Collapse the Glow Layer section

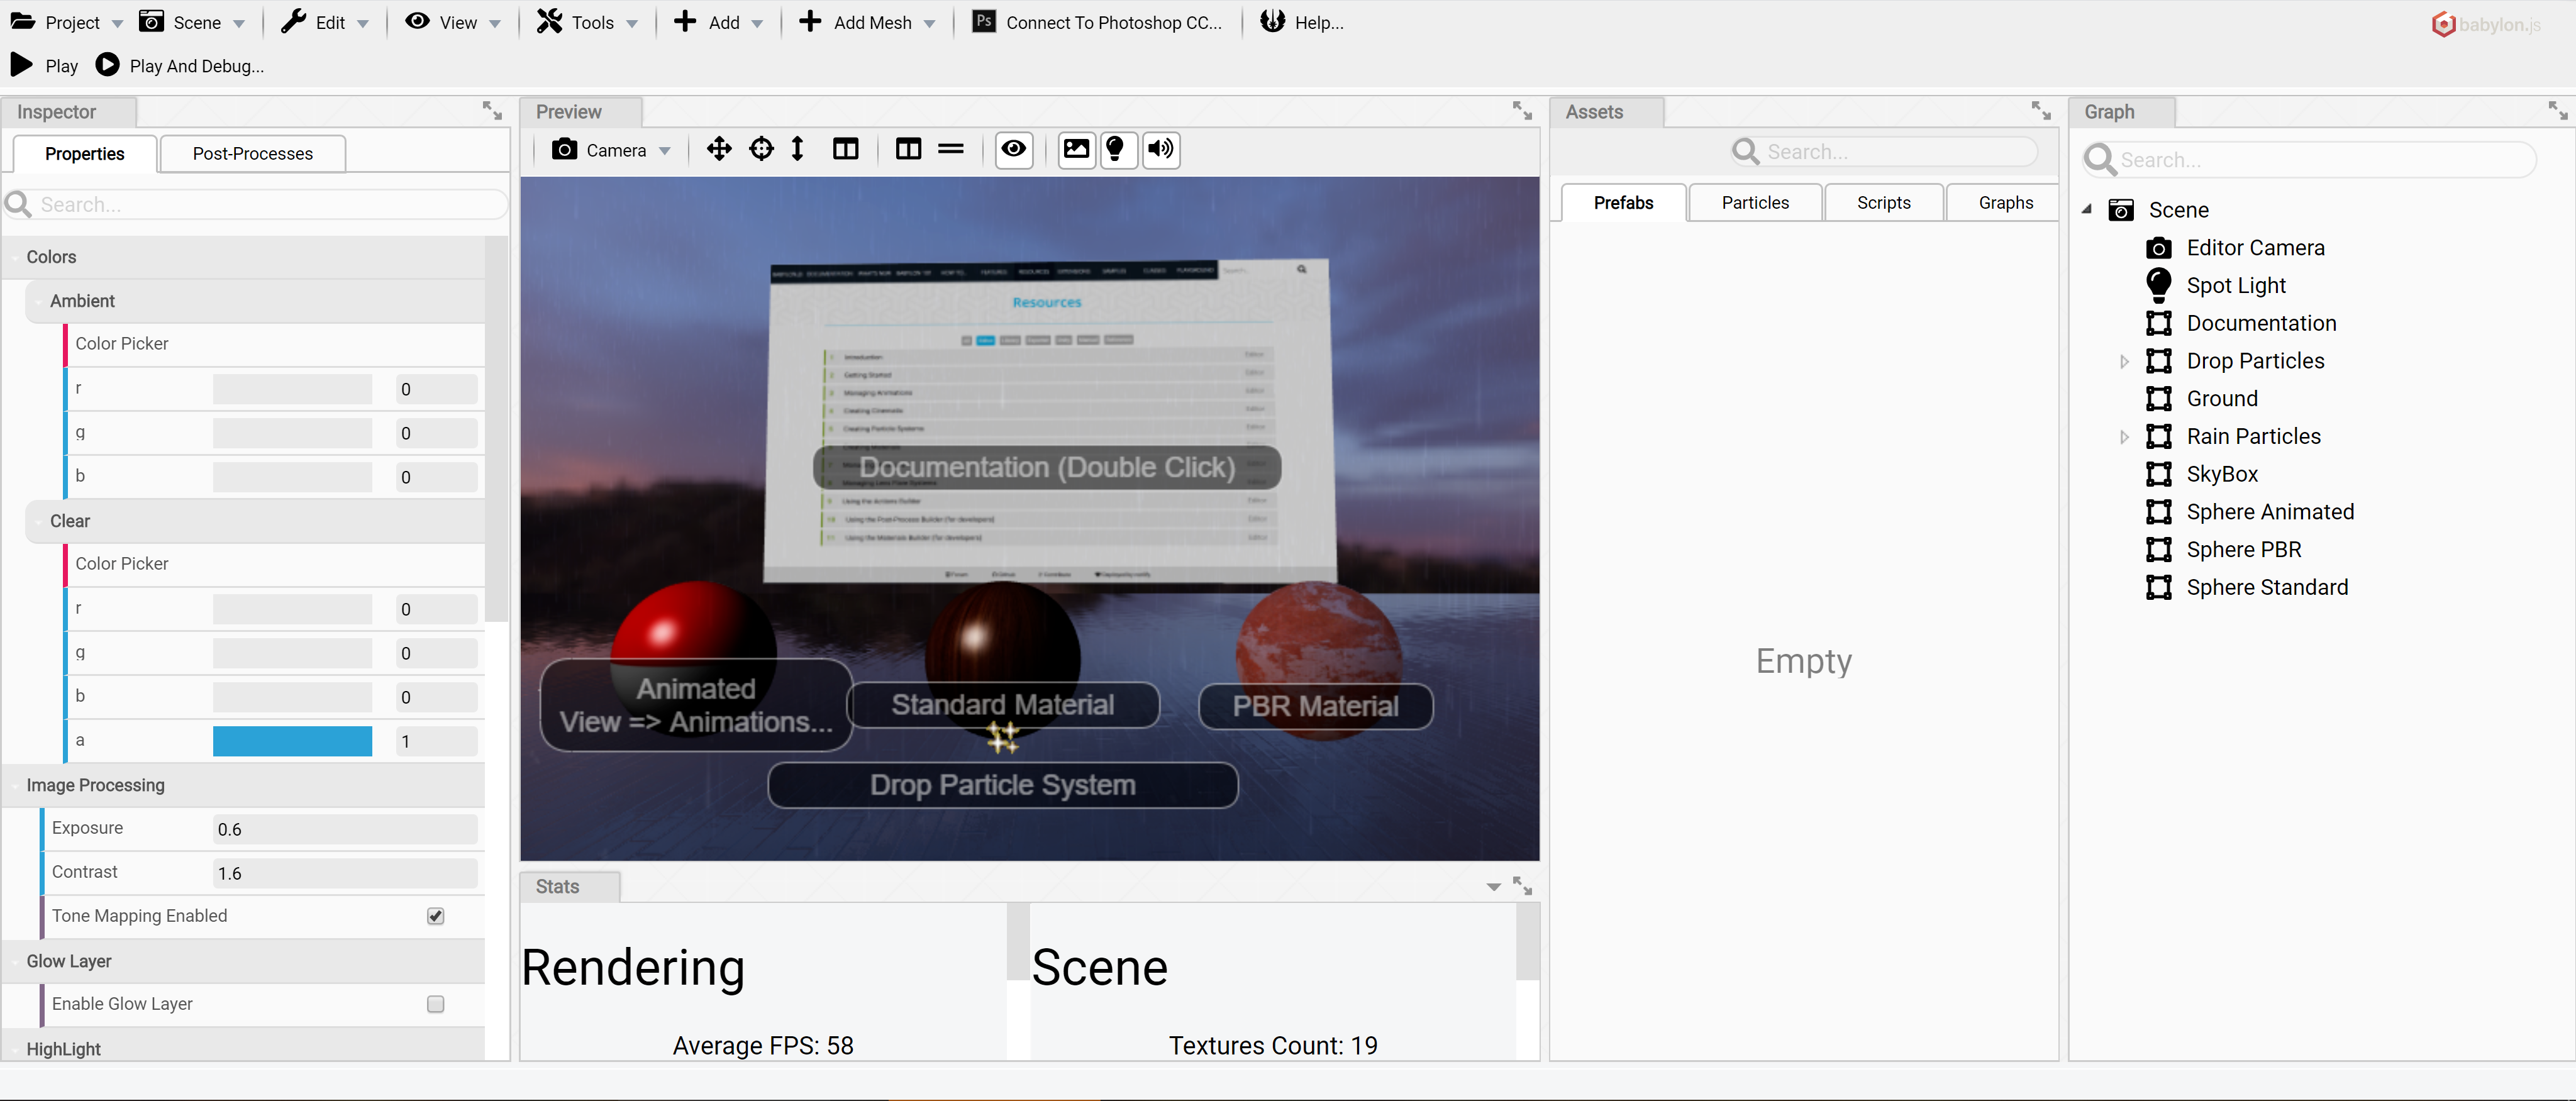tap(243, 961)
